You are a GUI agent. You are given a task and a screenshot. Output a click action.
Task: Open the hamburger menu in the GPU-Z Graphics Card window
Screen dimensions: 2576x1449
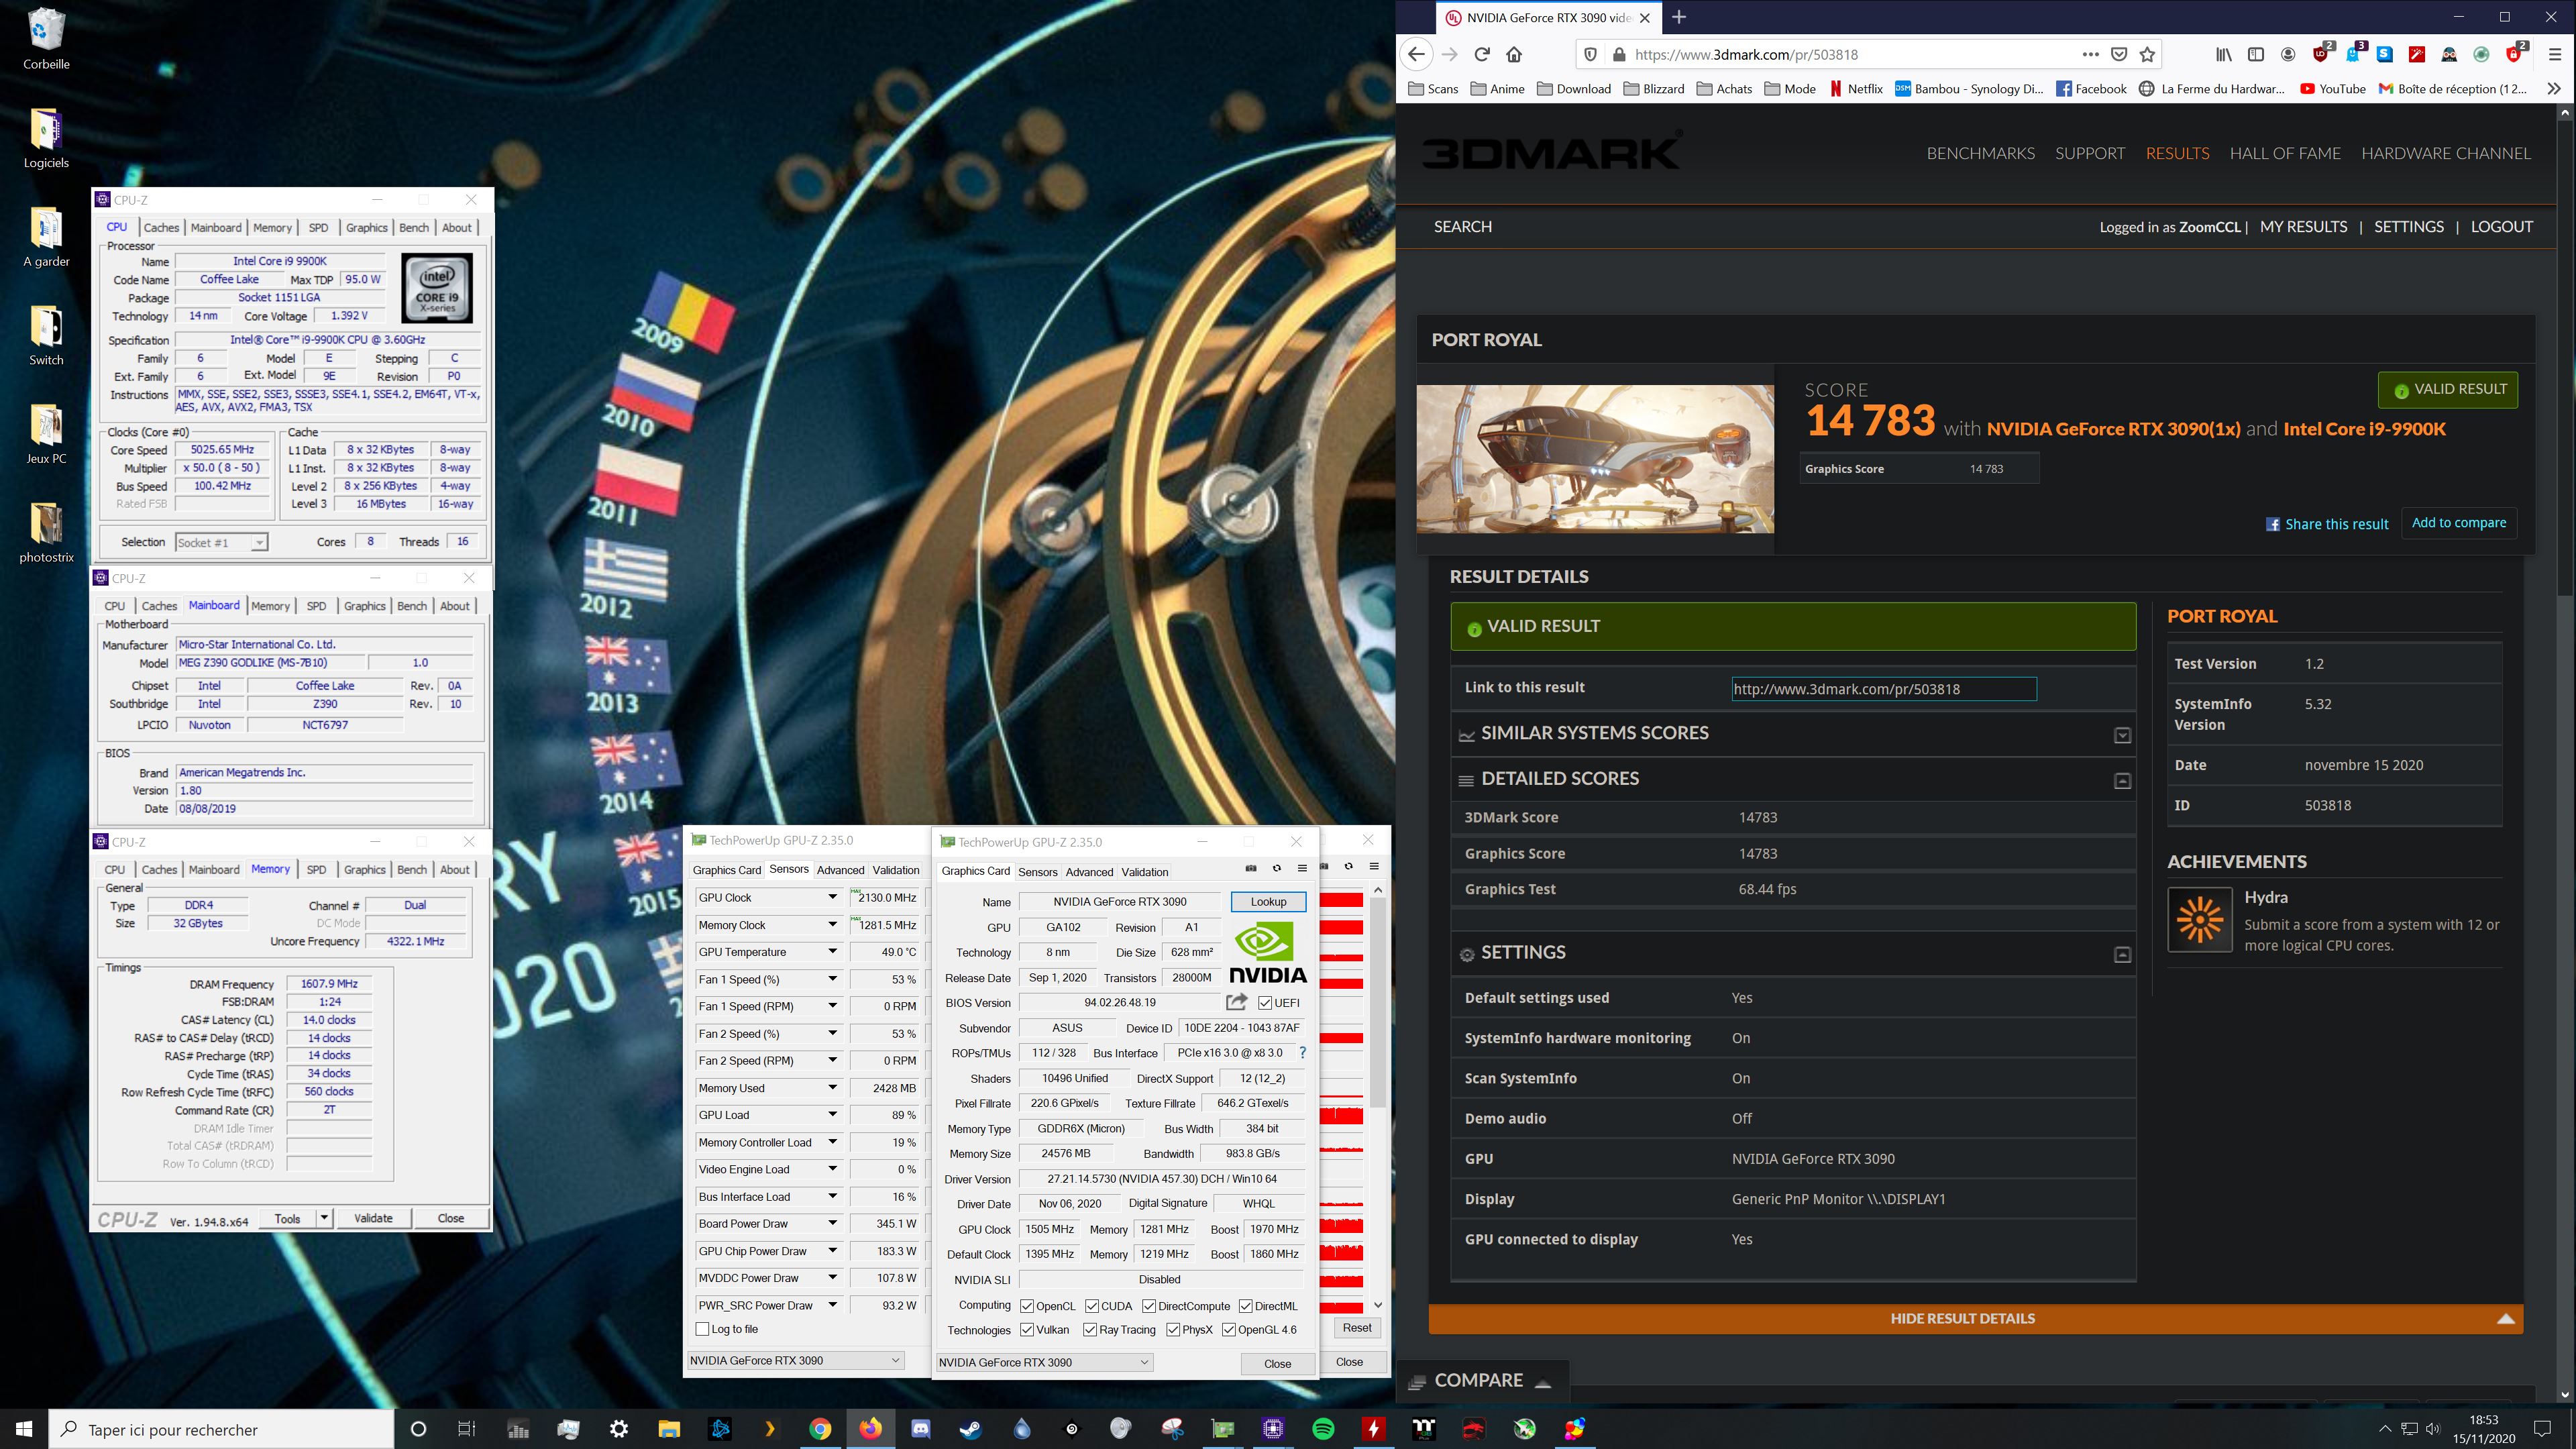pos(1302,868)
